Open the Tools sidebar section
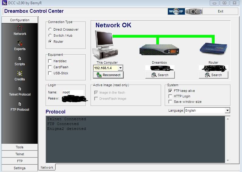 coord(19,147)
